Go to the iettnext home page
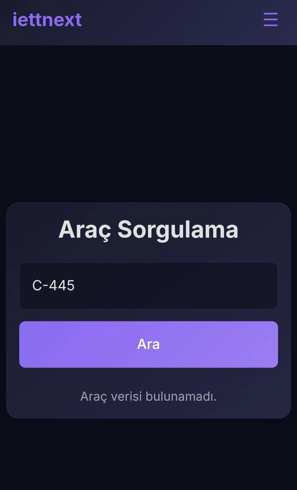The image size is (297, 490). (x=47, y=20)
